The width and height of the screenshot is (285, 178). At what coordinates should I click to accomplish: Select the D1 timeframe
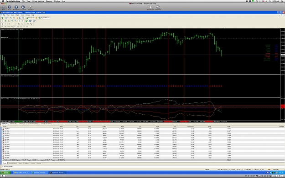click(x=21, y=27)
